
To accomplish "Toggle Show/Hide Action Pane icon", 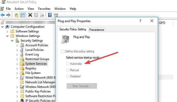I will coord(56,15).
